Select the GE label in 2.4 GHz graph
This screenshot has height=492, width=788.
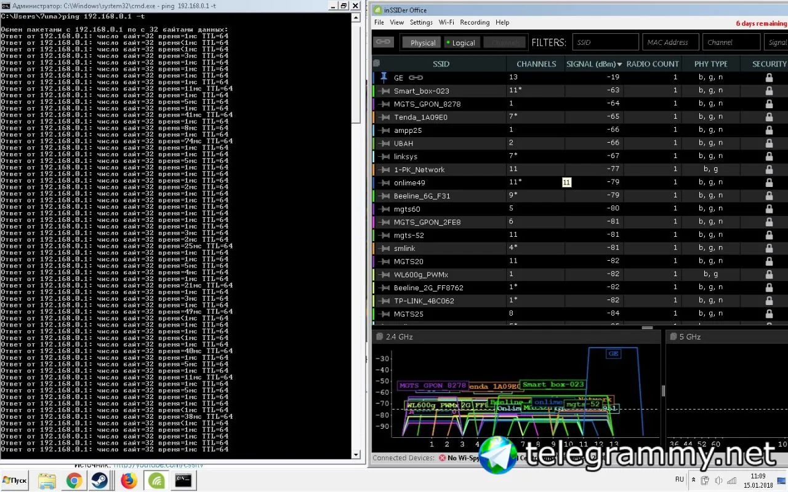(613, 354)
